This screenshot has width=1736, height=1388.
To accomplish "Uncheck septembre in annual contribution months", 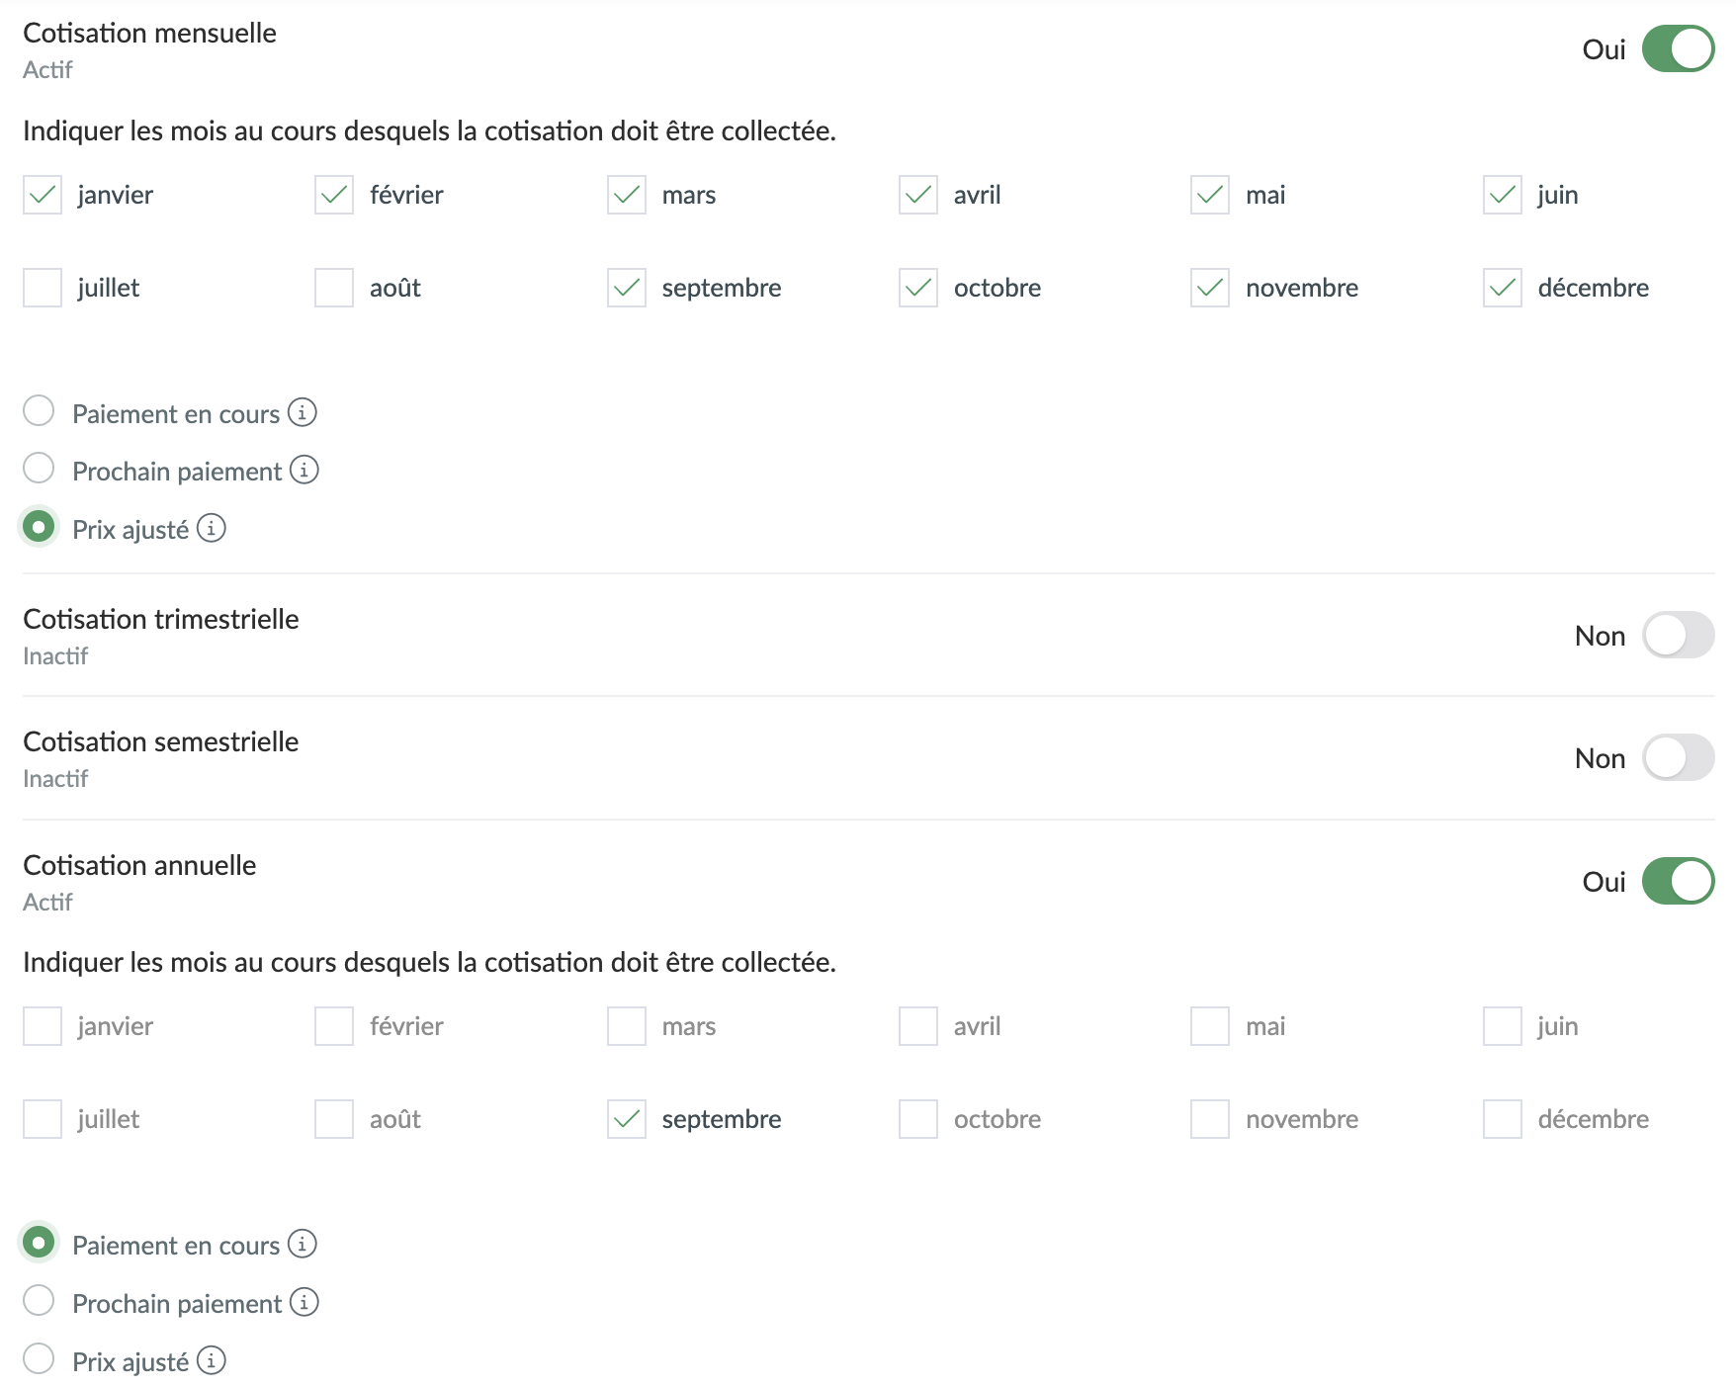I will (627, 1119).
